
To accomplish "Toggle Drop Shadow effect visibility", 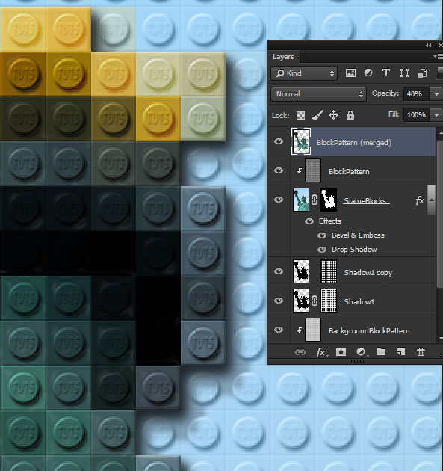I will pyautogui.click(x=322, y=250).
